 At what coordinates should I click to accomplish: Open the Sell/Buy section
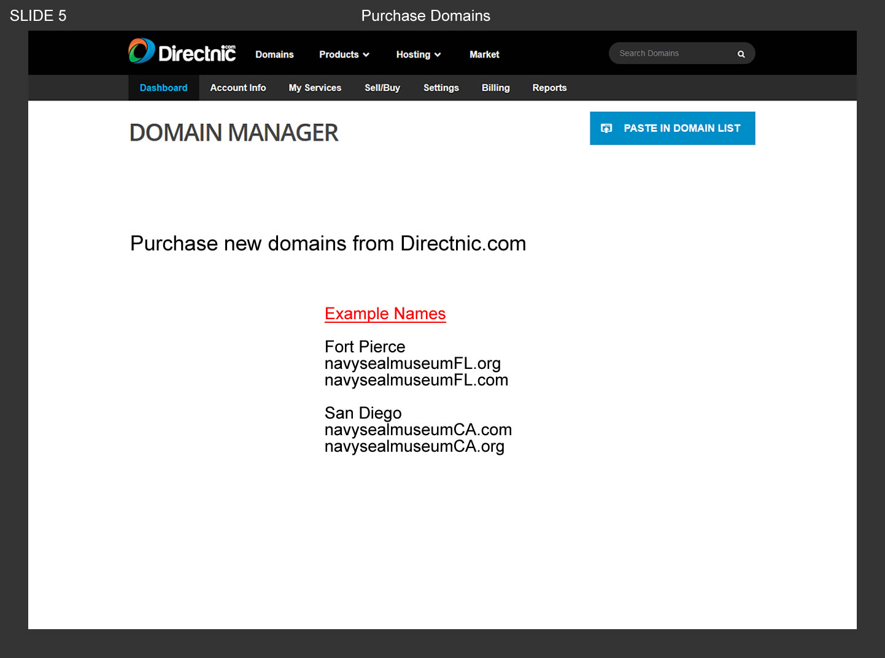(382, 88)
